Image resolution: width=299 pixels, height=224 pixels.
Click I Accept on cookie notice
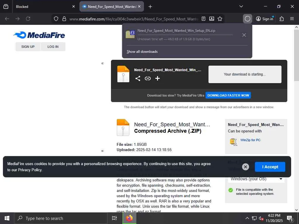click(270, 167)
